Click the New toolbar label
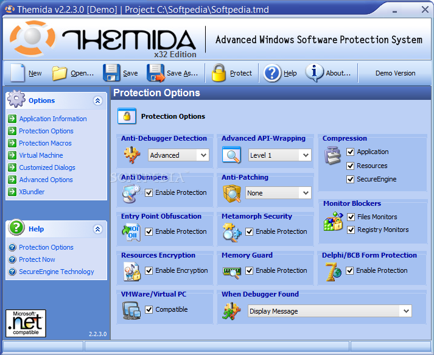Viewport: 434px width, 355px height. pos(35,73)
